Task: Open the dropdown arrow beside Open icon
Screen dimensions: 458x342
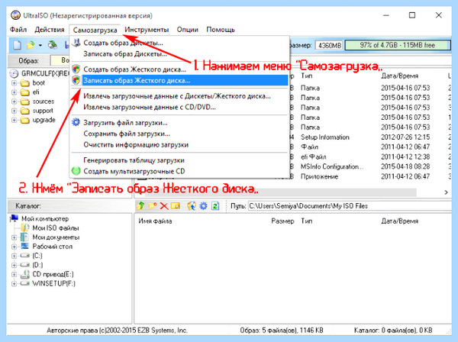Action: [x=40, y=45]
